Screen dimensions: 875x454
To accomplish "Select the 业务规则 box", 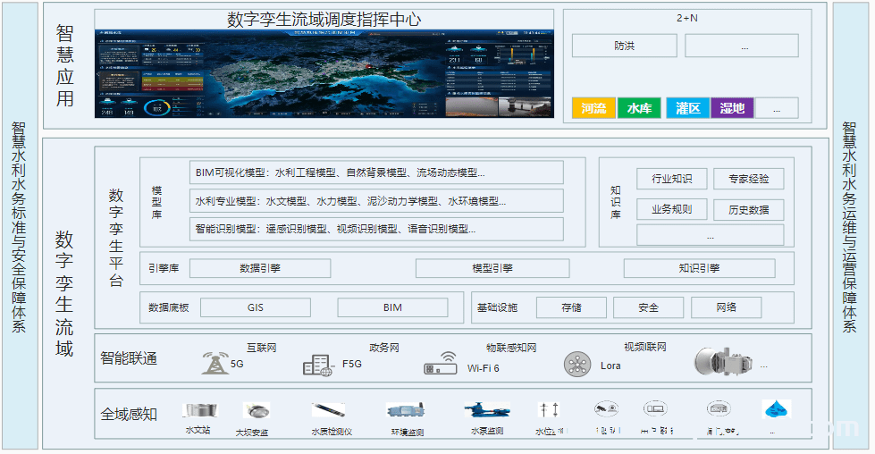I will point(672,209).
